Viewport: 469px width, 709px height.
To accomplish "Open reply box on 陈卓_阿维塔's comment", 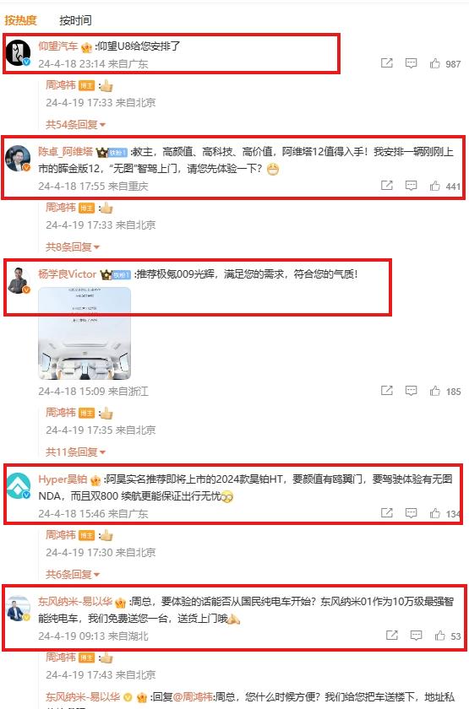I will (x=411, y=186).
